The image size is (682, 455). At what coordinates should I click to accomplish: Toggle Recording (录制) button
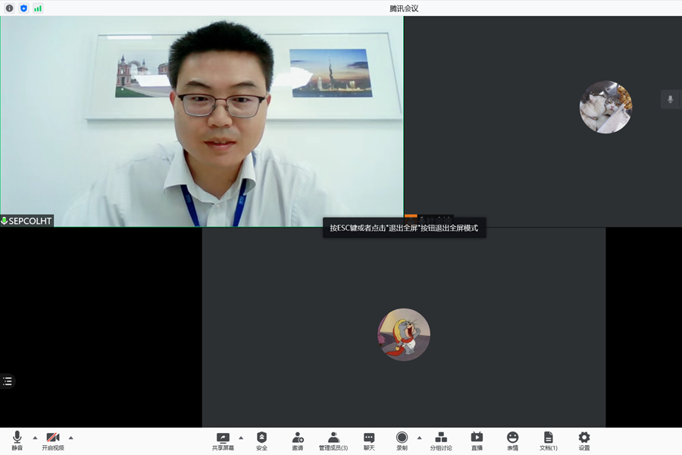point(402,441)
